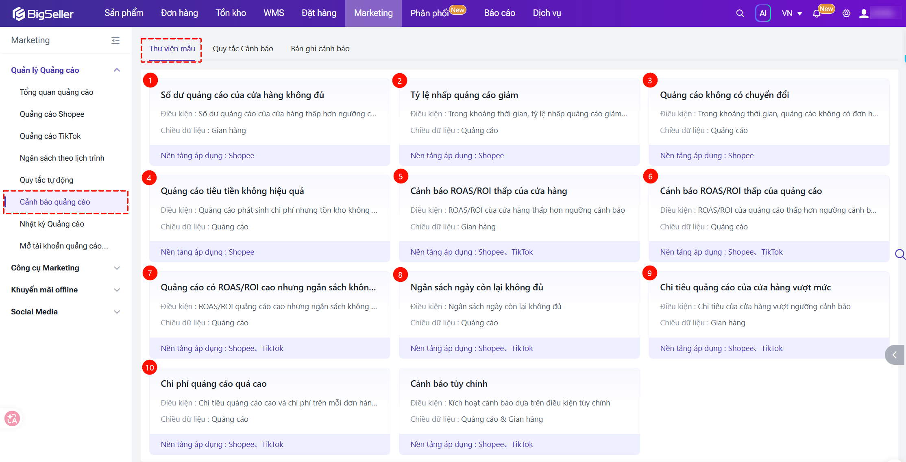Open the Đặt hàng menu
This screenshot has height=462, width=906.
pos(319,13)
